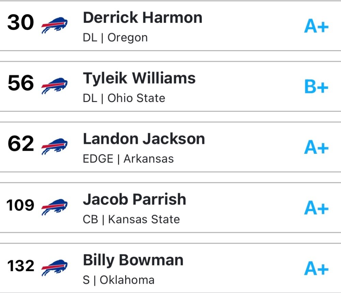Click the Bills logo beside pick 109
Viewport: 341px width, 293px height.
point(54,207)
